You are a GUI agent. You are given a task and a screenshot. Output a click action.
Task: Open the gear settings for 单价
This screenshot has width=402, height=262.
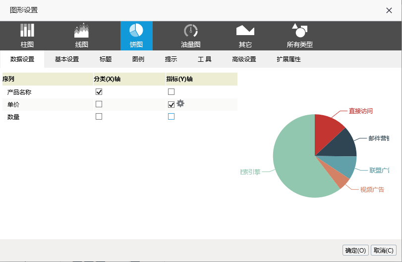coord(180,103)
